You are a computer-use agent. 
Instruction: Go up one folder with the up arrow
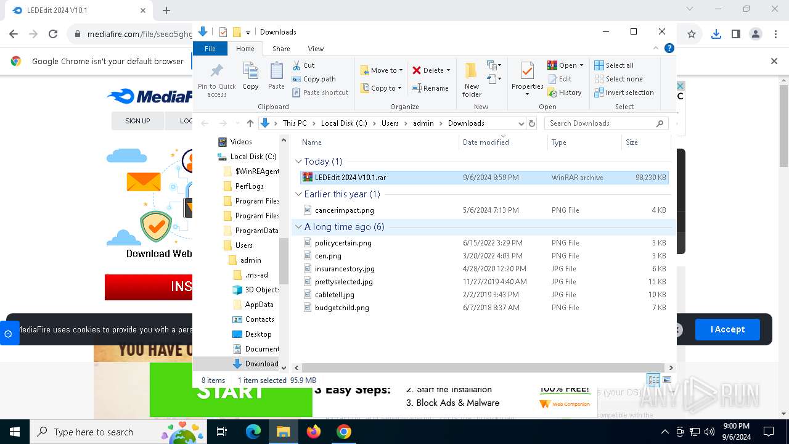[x=250, y=123]
